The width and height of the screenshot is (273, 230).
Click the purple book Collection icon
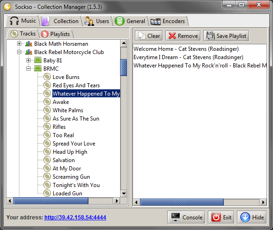(x=45, y=21)
